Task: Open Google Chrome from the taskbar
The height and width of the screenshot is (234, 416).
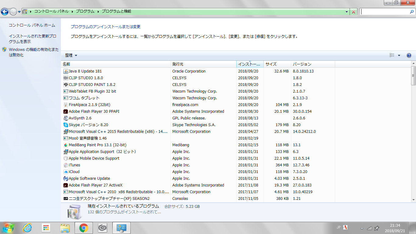Action: point(84,228)
